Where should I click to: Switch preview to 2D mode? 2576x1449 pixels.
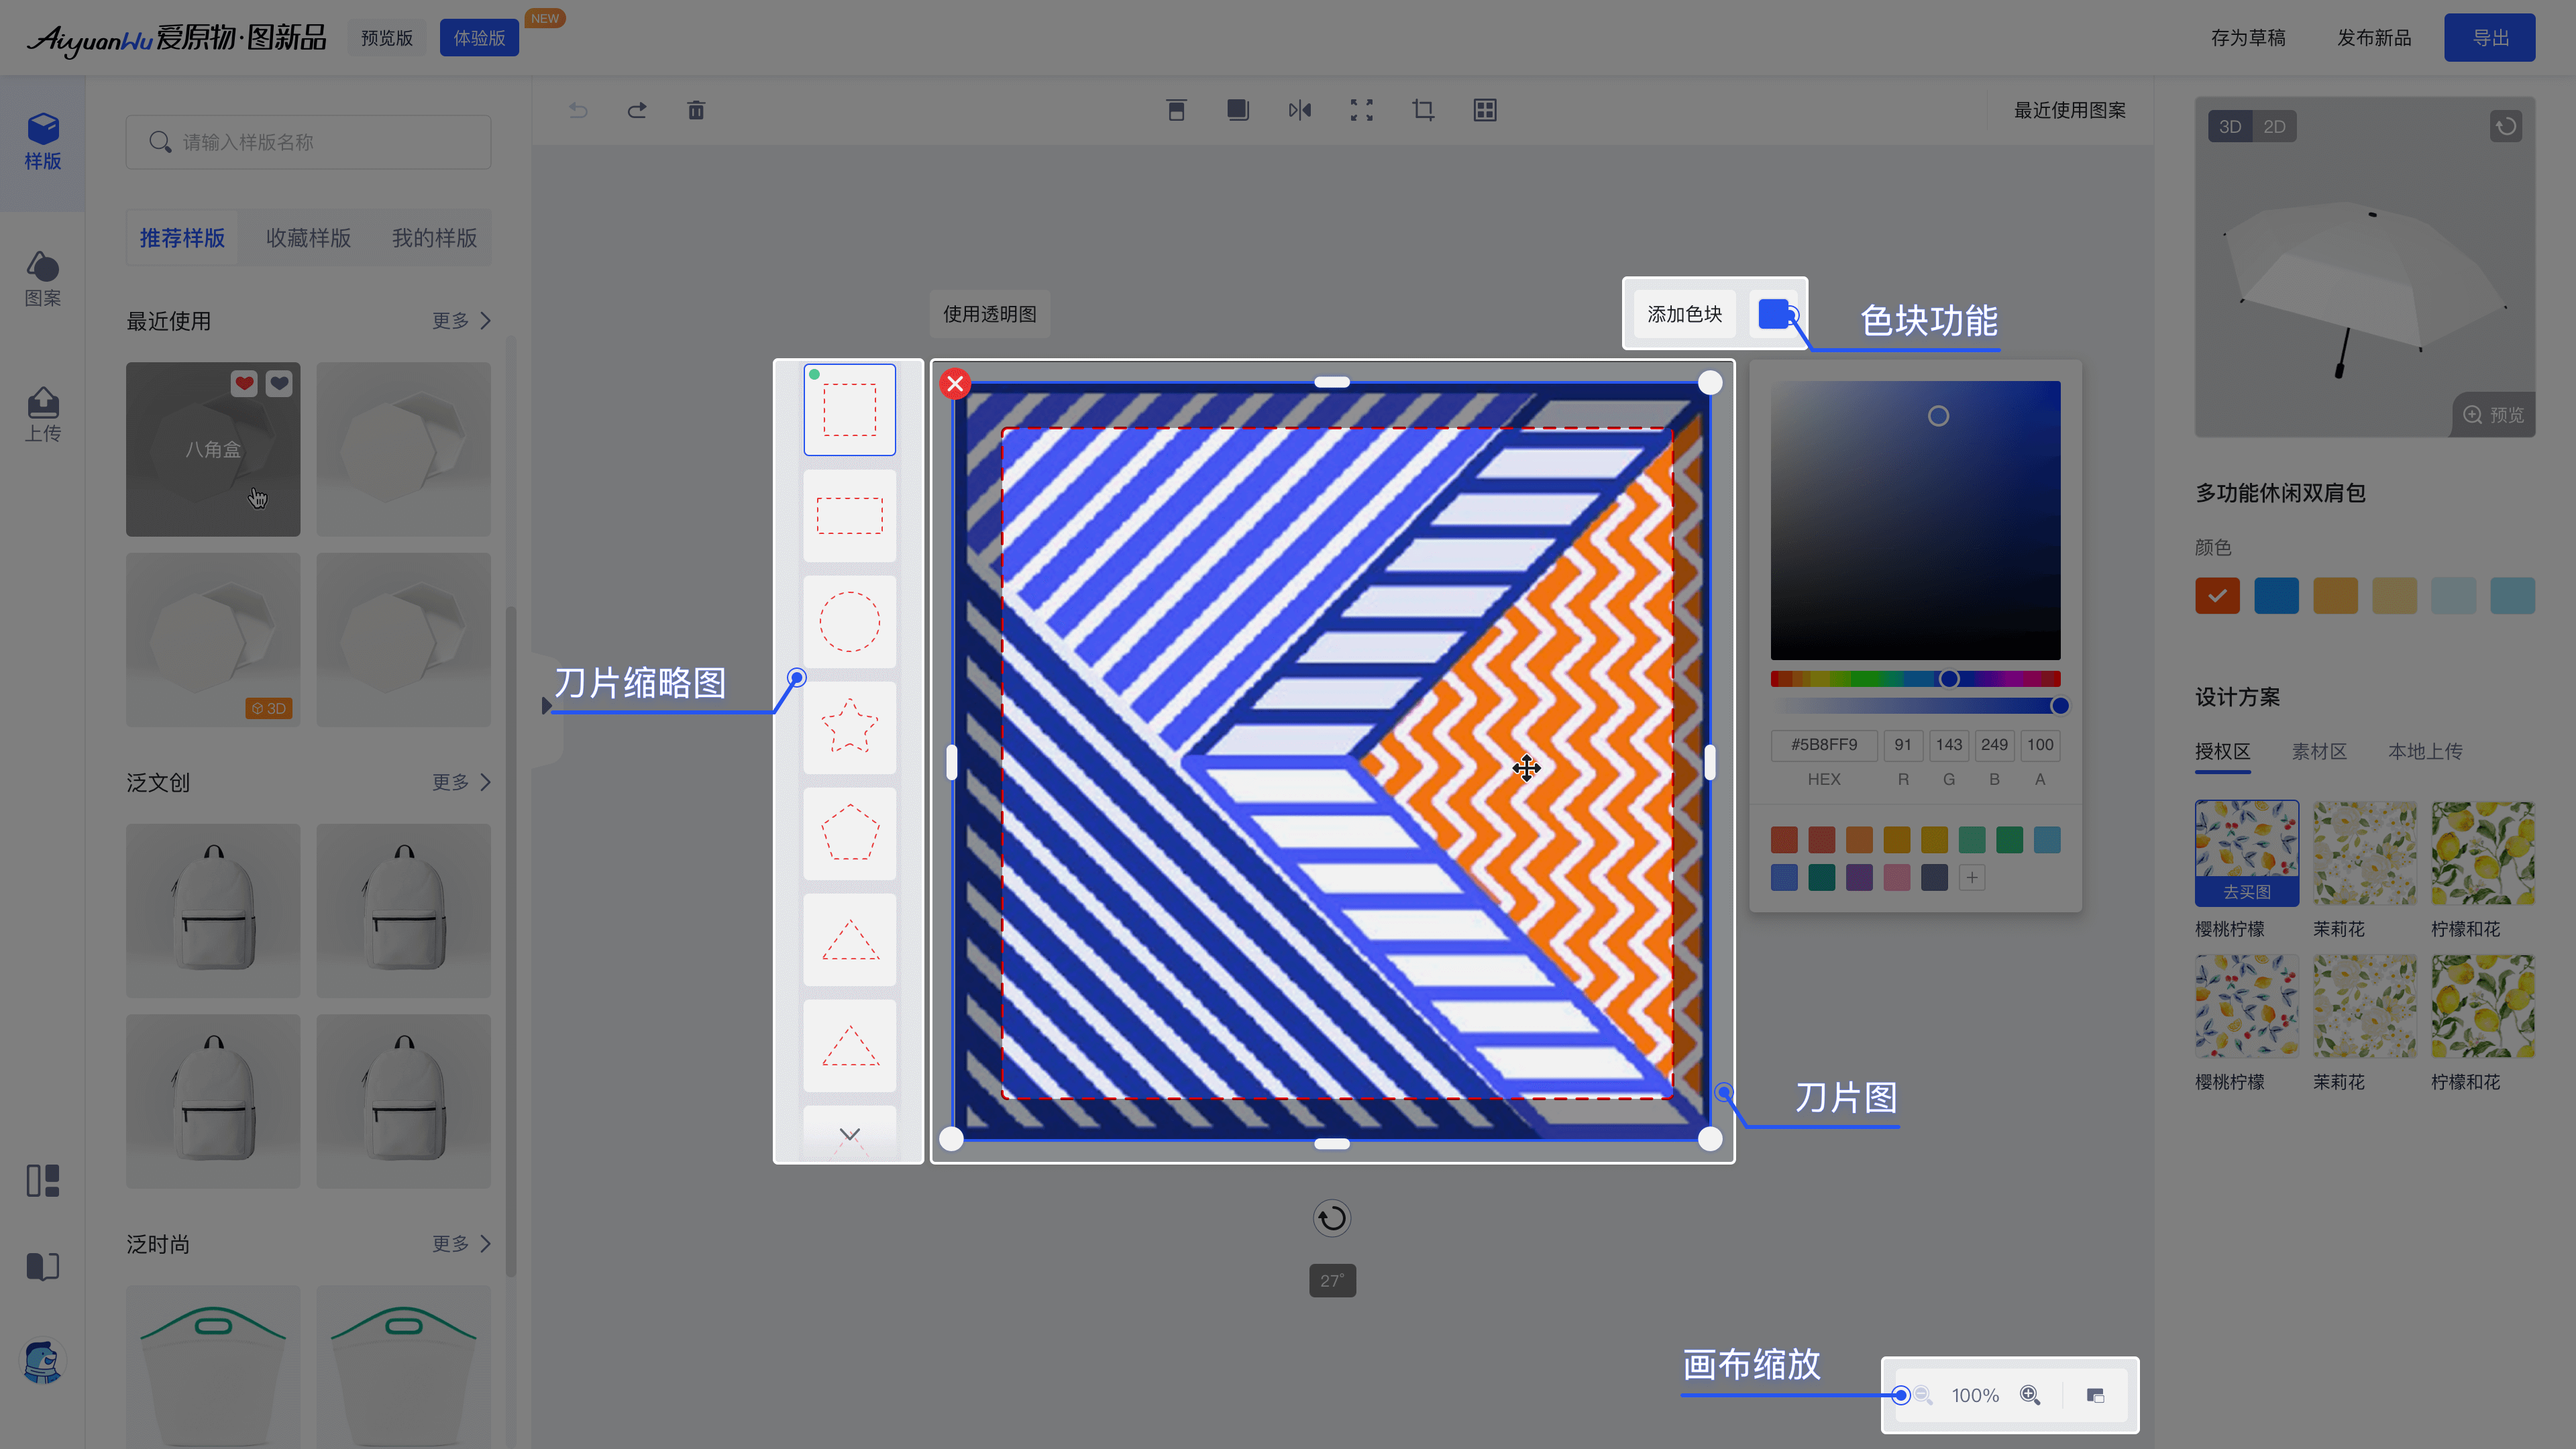2275,127
